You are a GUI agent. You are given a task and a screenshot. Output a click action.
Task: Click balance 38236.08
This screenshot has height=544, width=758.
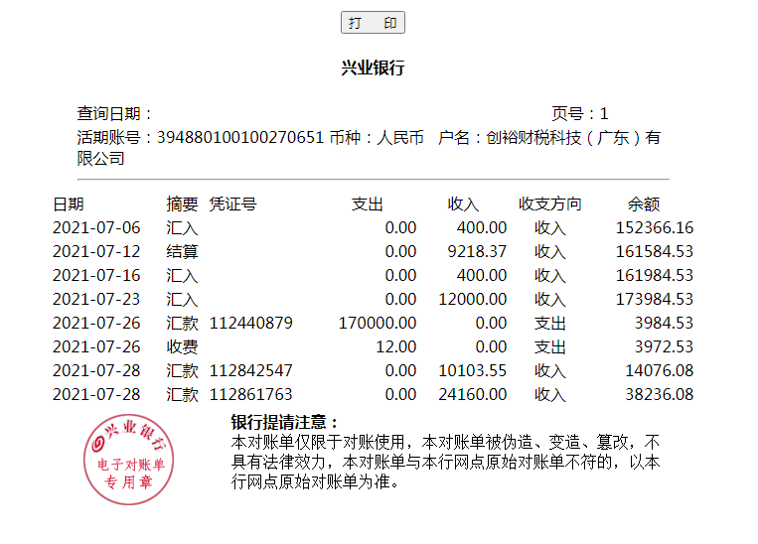click(659, 394)
